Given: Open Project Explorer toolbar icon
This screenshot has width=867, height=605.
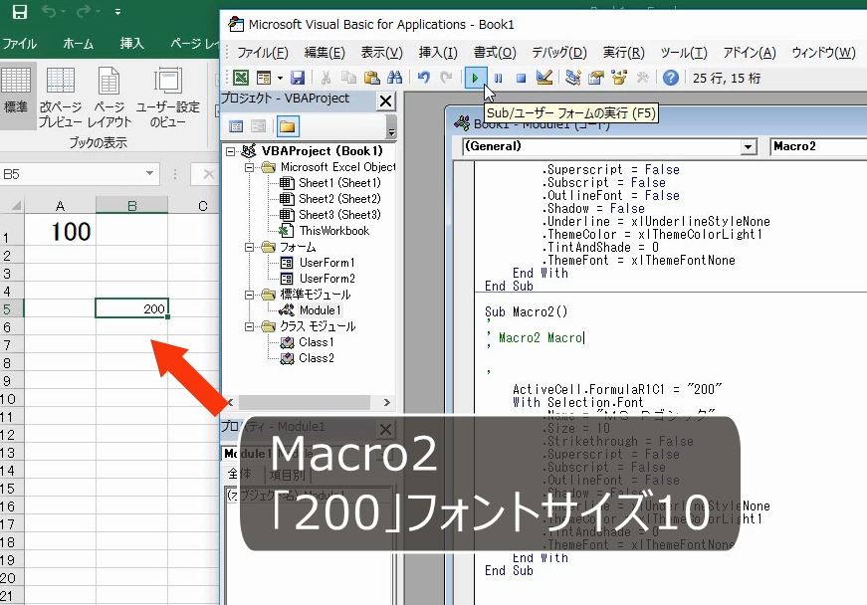Looking at the screenshot, I should [x=572, y=78].
